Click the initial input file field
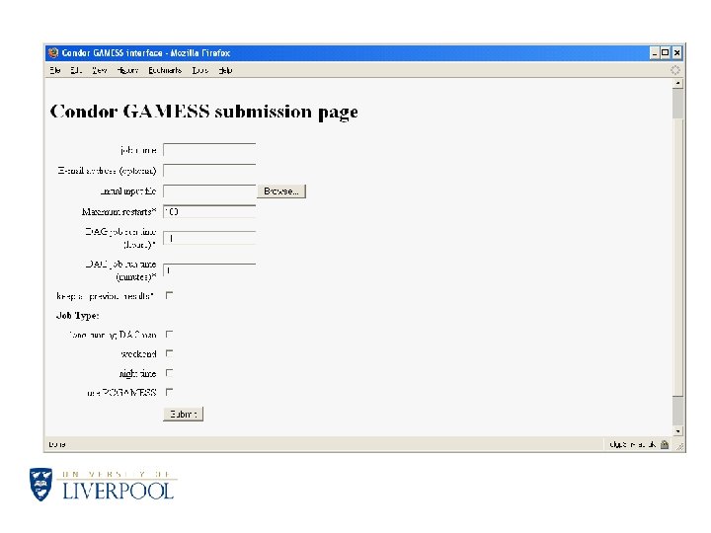The height and width of the screenshot is (533, 711). [209, 191]
